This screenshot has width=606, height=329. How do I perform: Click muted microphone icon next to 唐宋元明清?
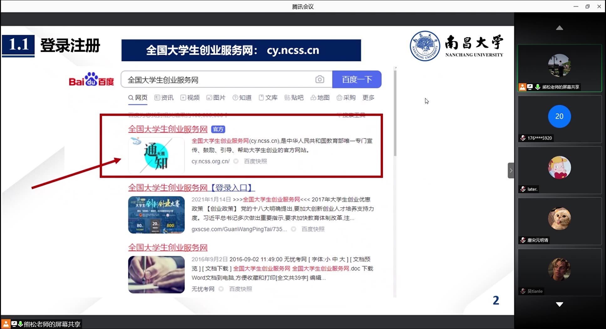(523, 240)
